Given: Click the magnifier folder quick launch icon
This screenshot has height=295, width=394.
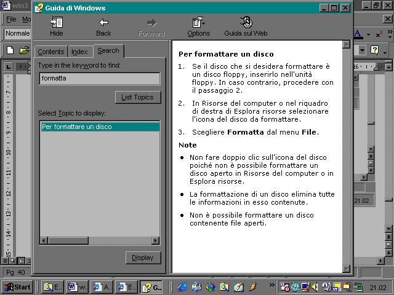Looking at the screenshot, I should point(224,287).
